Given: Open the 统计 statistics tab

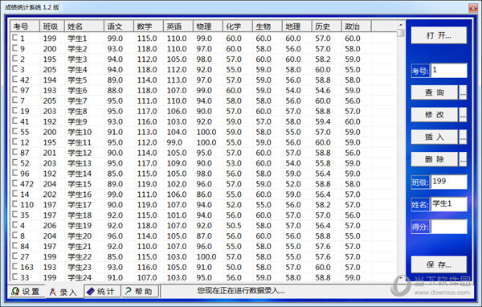Looking at the screenshot, I should point(102,291).
